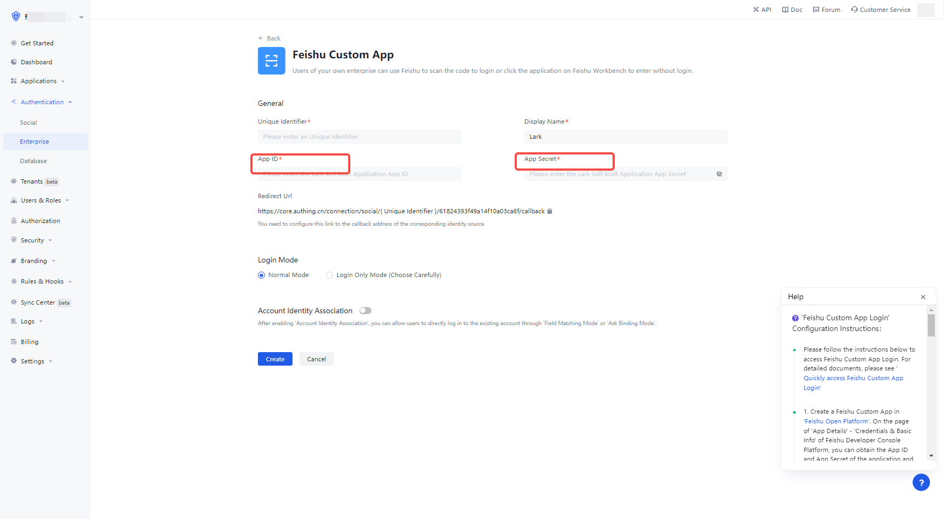Expand the Security sidebar menu

tap(32, 240)
